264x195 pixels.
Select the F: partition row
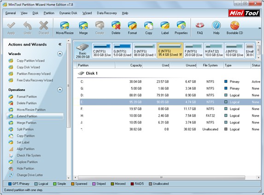170,109
